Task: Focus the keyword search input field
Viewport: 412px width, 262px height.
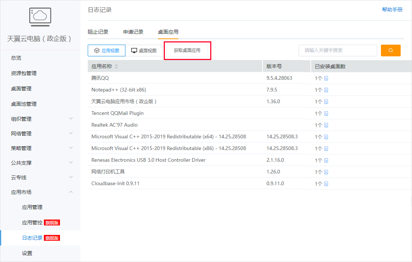Action: tap(337, 50)
